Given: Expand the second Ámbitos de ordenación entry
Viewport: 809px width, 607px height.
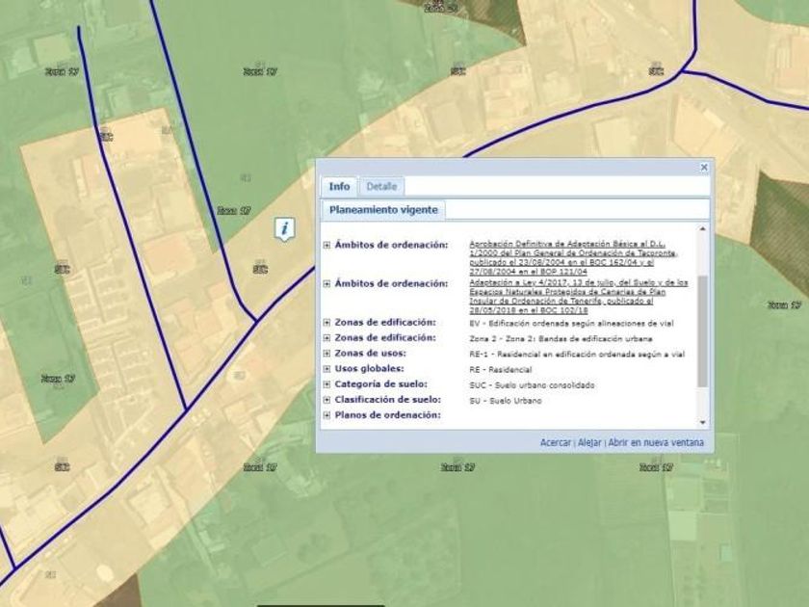Looking at the screenshot, I should coord(327,284).
